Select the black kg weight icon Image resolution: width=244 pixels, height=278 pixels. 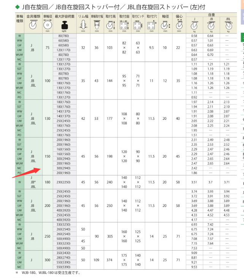(x=64, y=25)
